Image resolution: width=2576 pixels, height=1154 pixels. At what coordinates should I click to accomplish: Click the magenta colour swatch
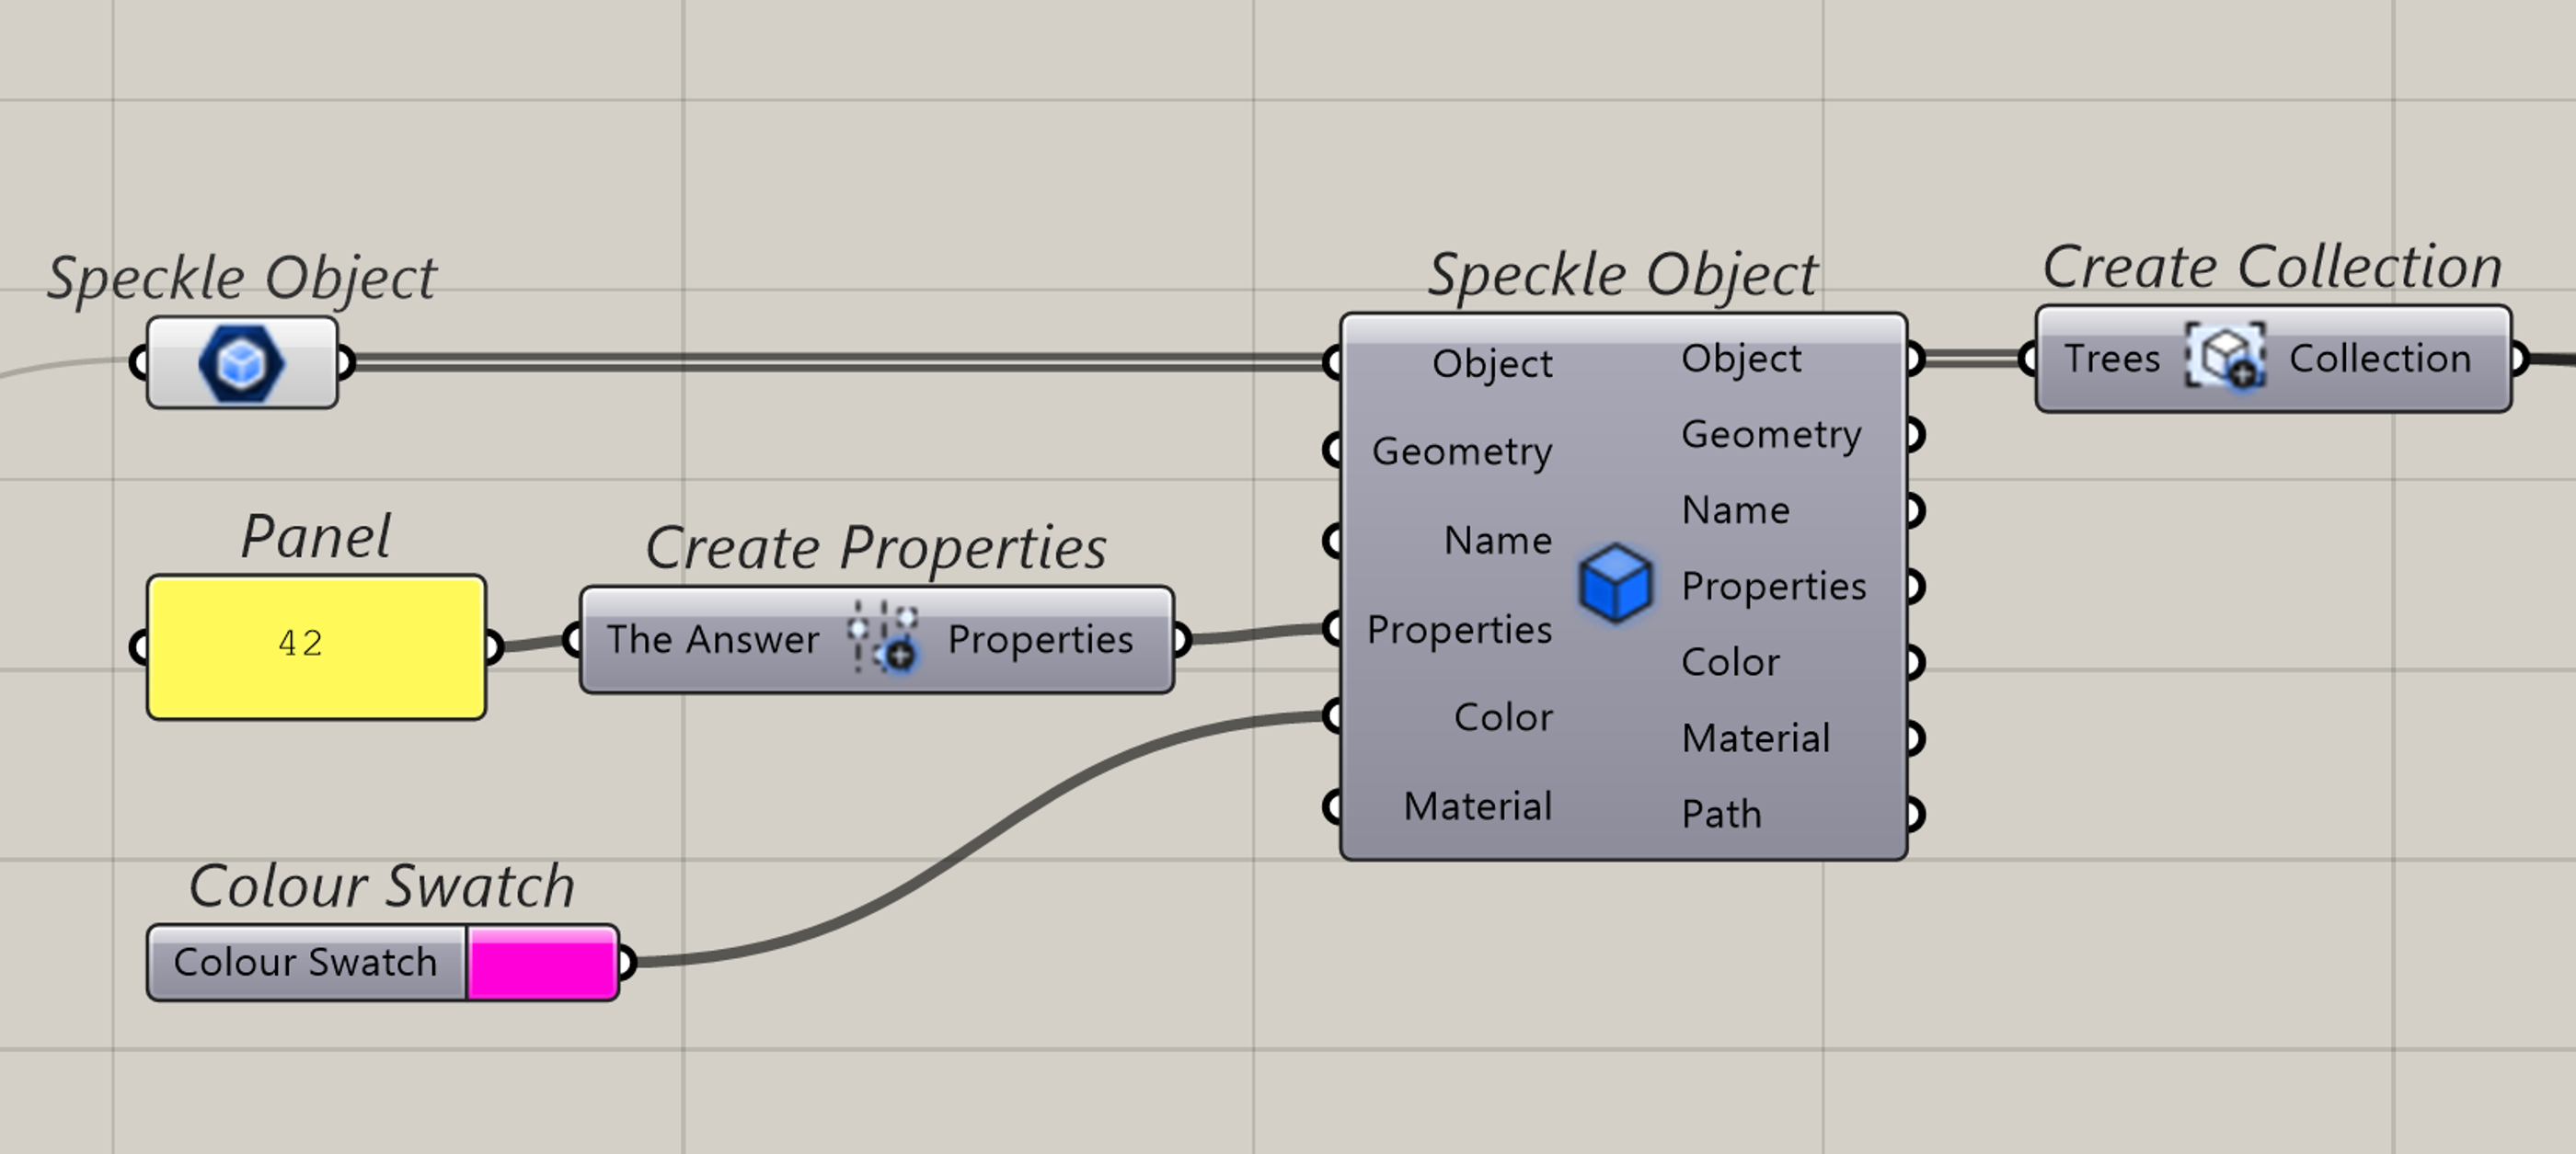click(x=541, y=962)
